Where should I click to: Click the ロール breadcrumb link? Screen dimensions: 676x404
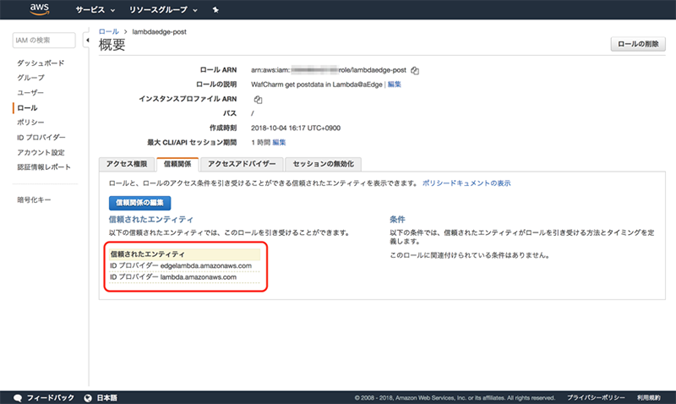pyautogui.click(x=108, y=30)
